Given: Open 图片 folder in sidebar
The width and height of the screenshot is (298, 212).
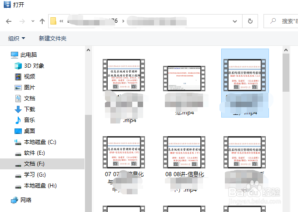Looking at the screenshot, I should (x=30, y=87).
